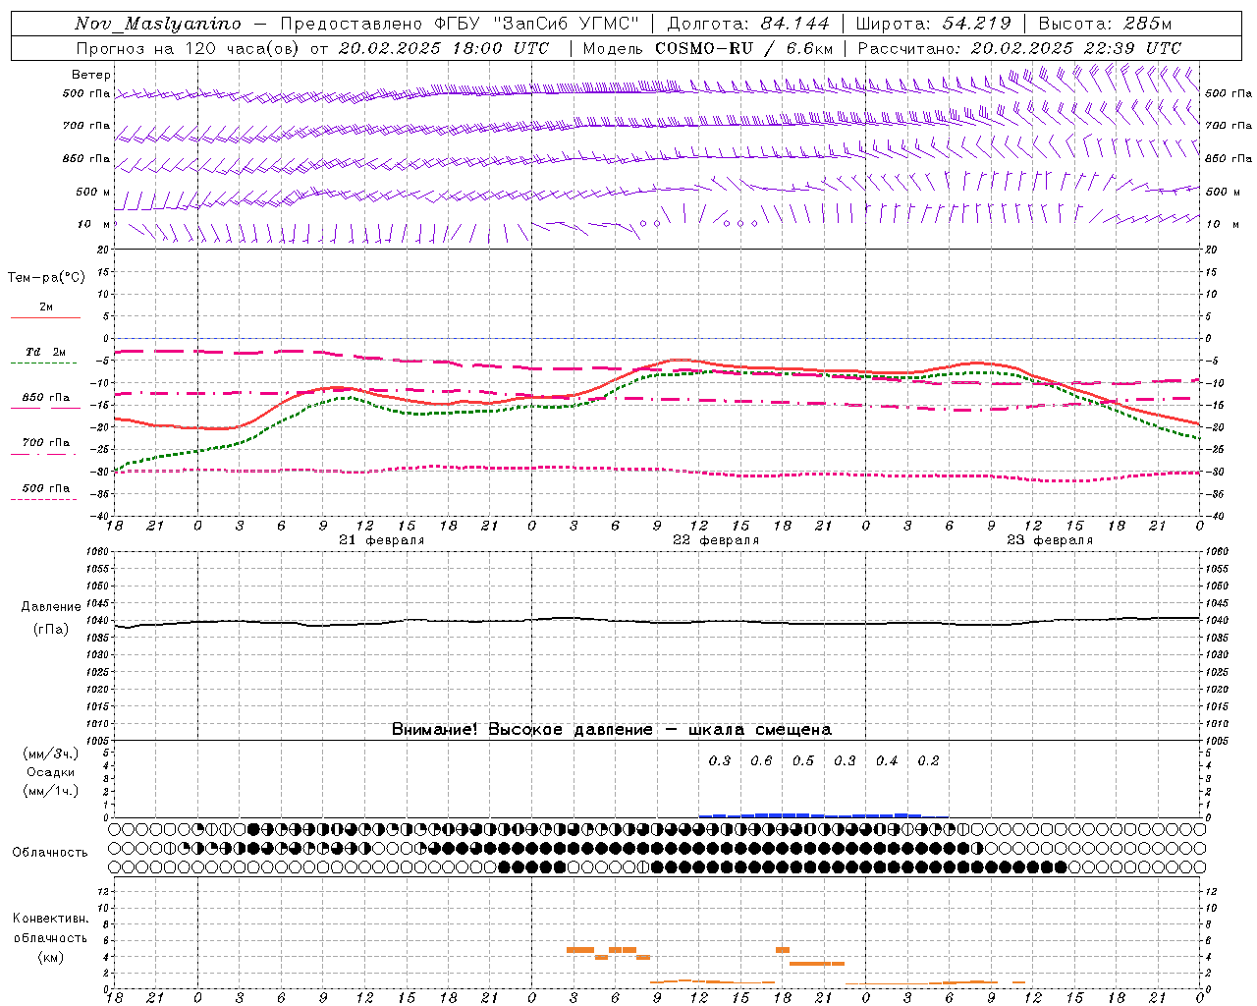Click the Прогноз на 120 часа(ов) text
This screenshot has width=1257, height=1006.
[190, 48]
